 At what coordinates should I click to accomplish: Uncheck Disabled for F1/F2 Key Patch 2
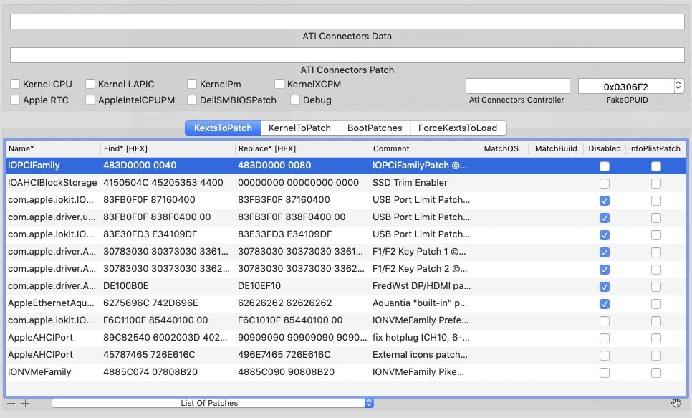[x=605, y=269]
